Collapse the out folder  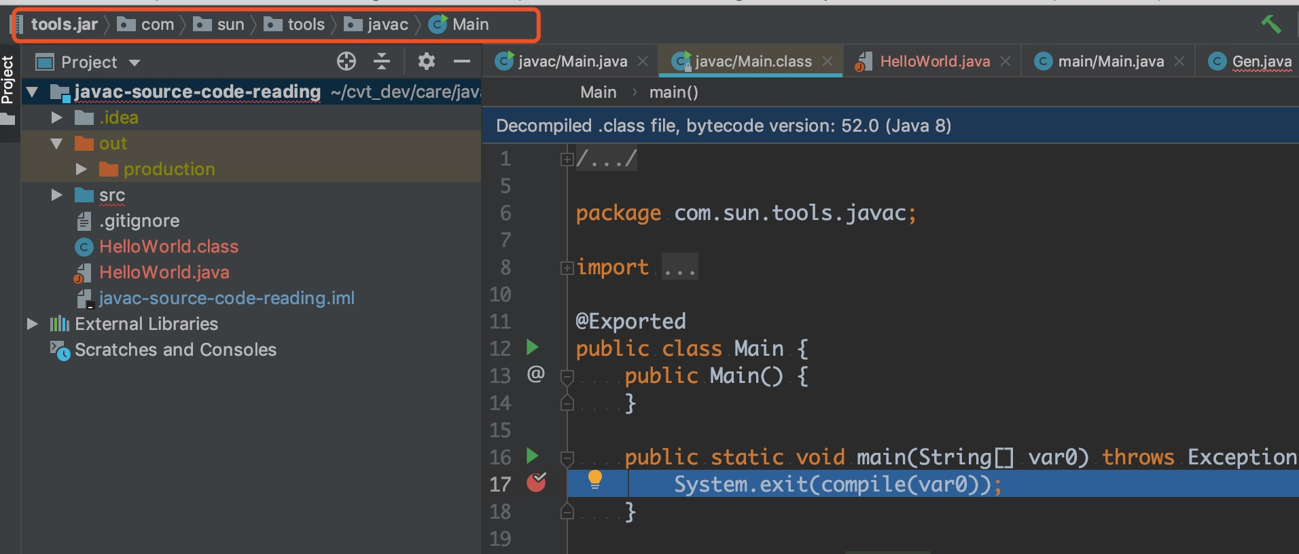click(x=57, y=144)
